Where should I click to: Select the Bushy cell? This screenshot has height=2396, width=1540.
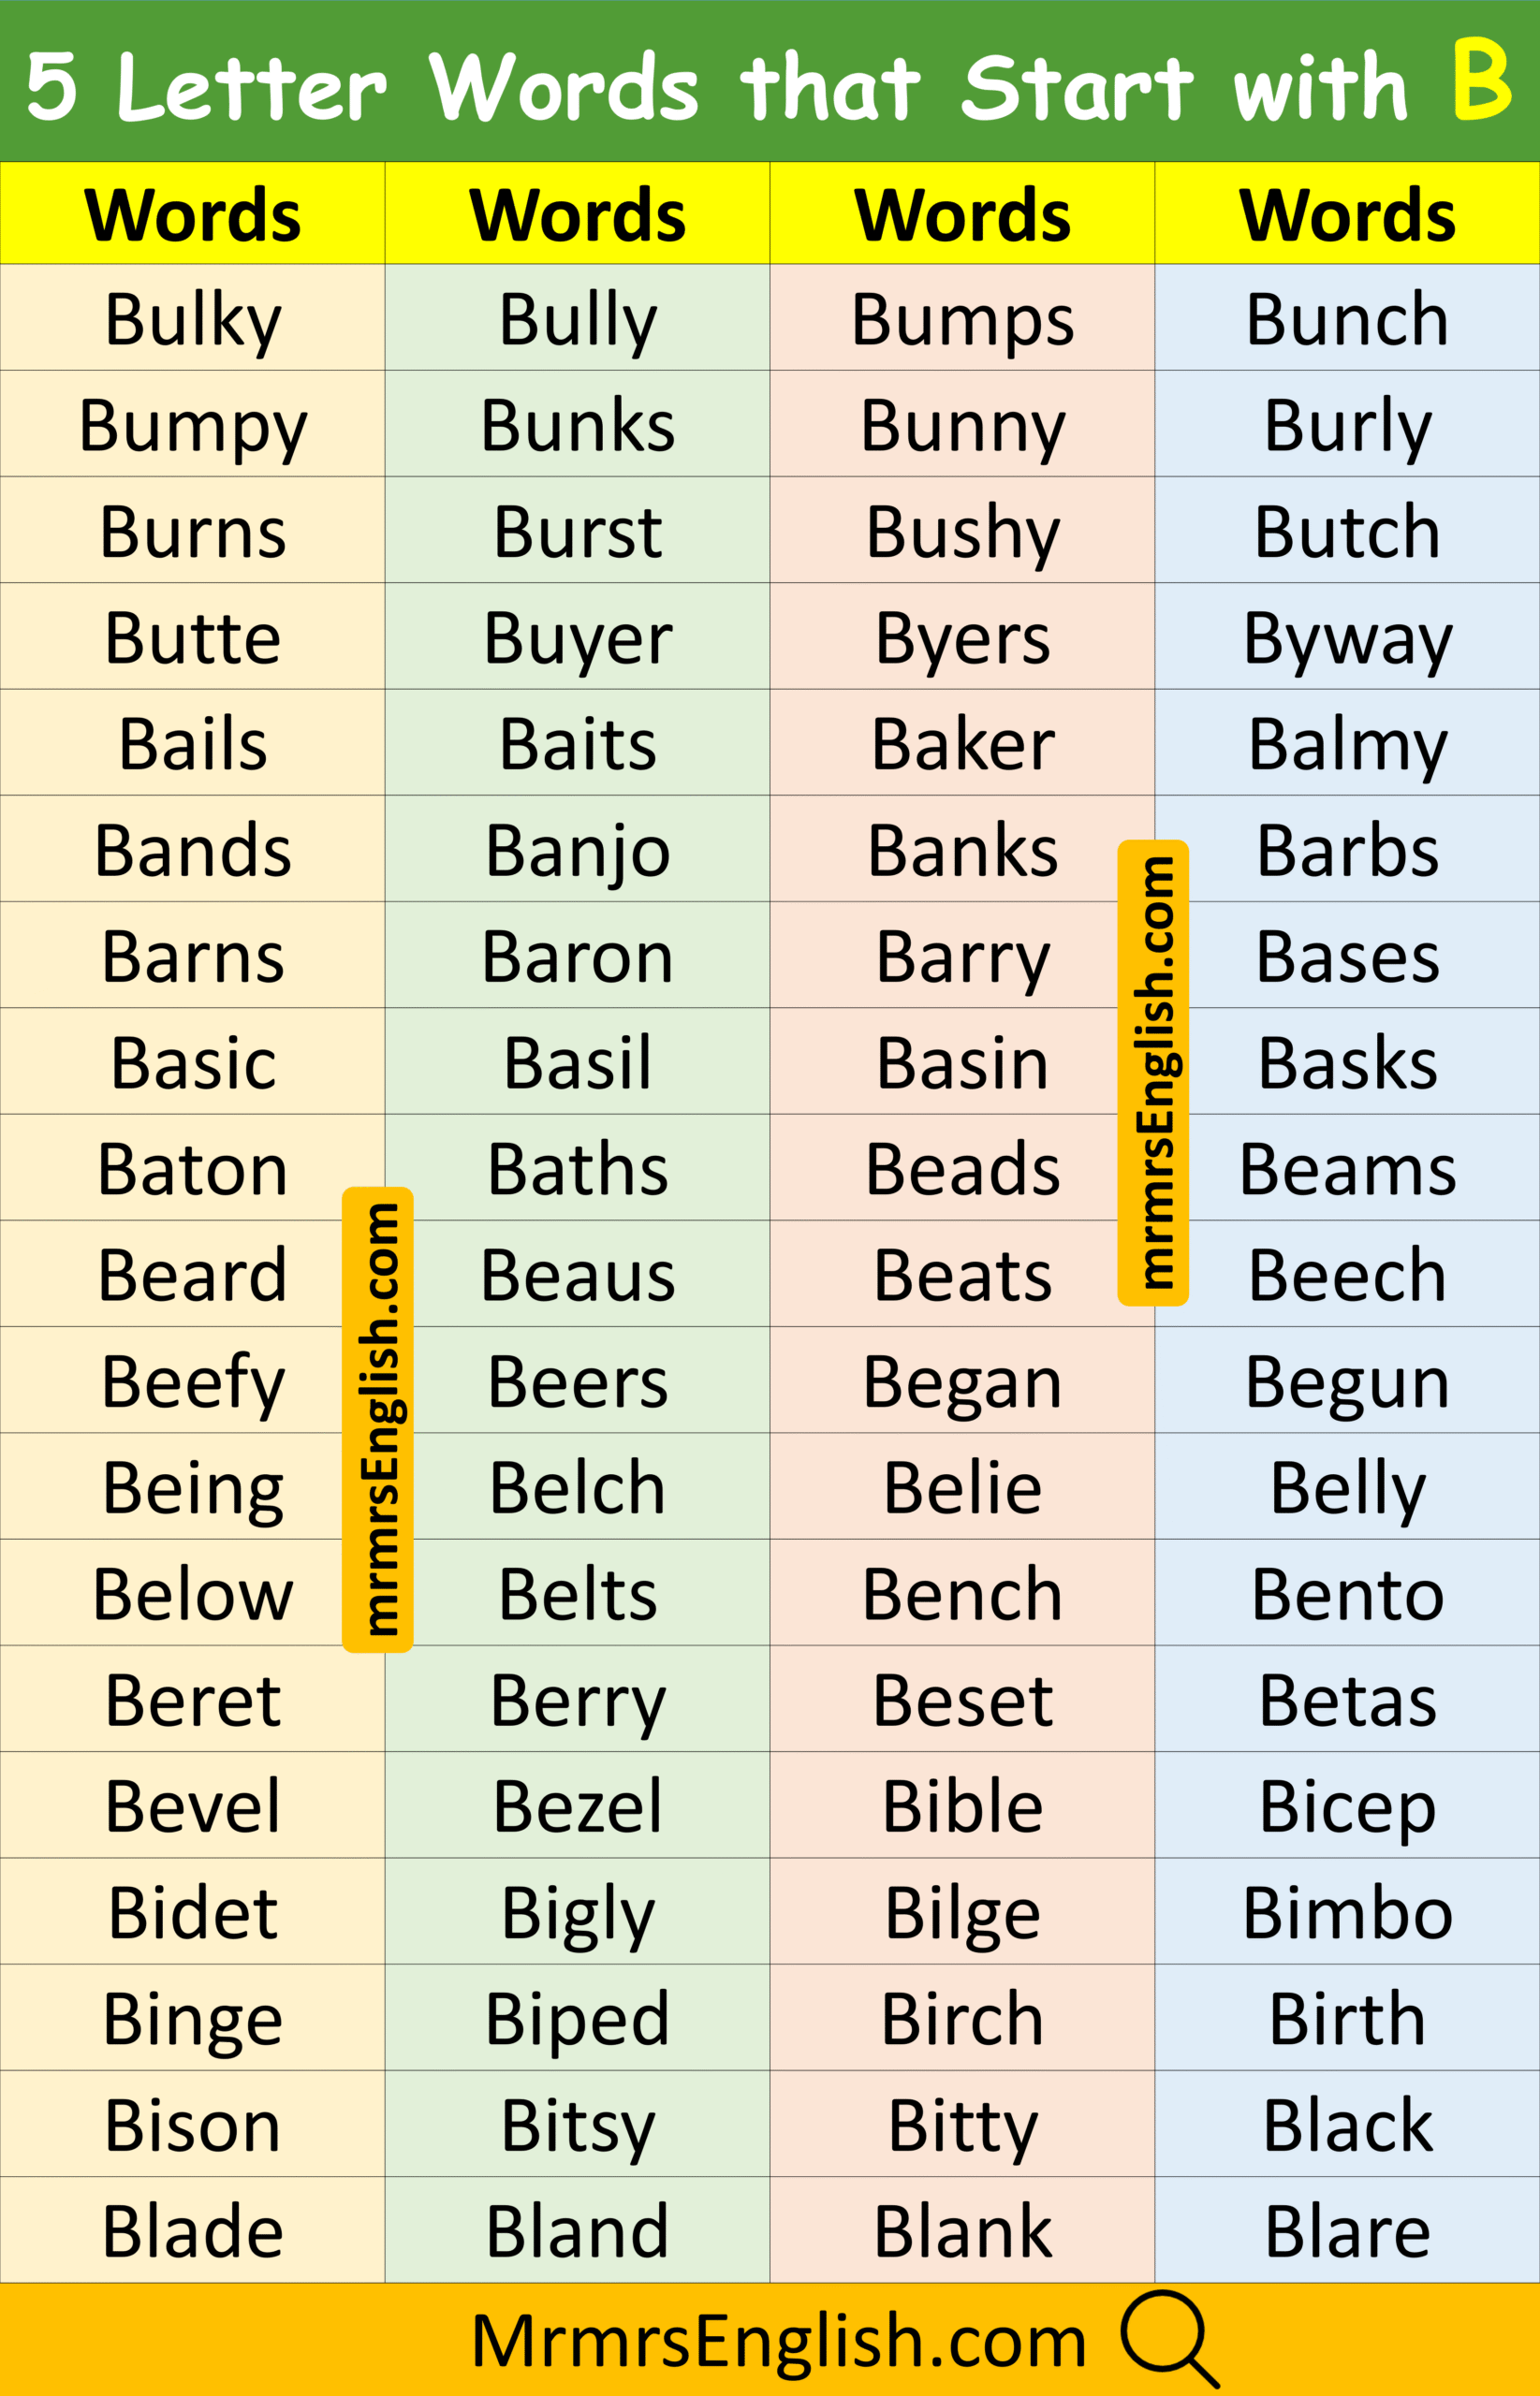962,532
